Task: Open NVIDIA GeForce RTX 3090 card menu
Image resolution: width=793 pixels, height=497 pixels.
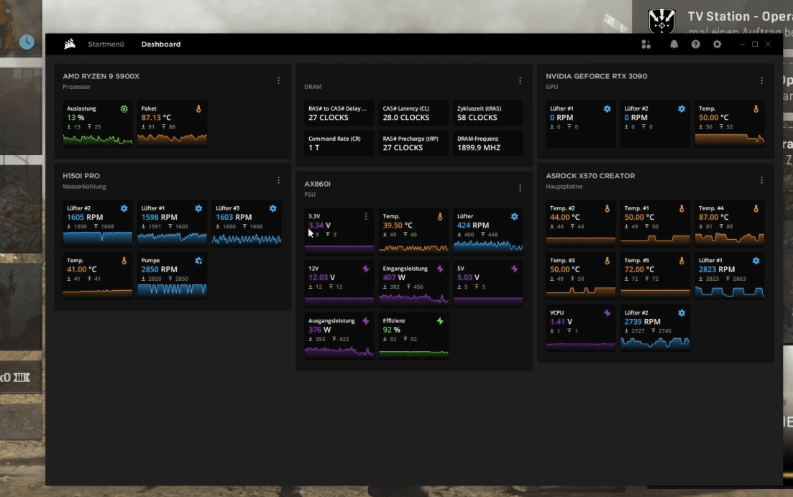Action: (761, 80)
